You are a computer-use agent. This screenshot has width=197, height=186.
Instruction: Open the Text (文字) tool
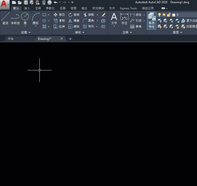pyautogui.click(x=114, y=18)
